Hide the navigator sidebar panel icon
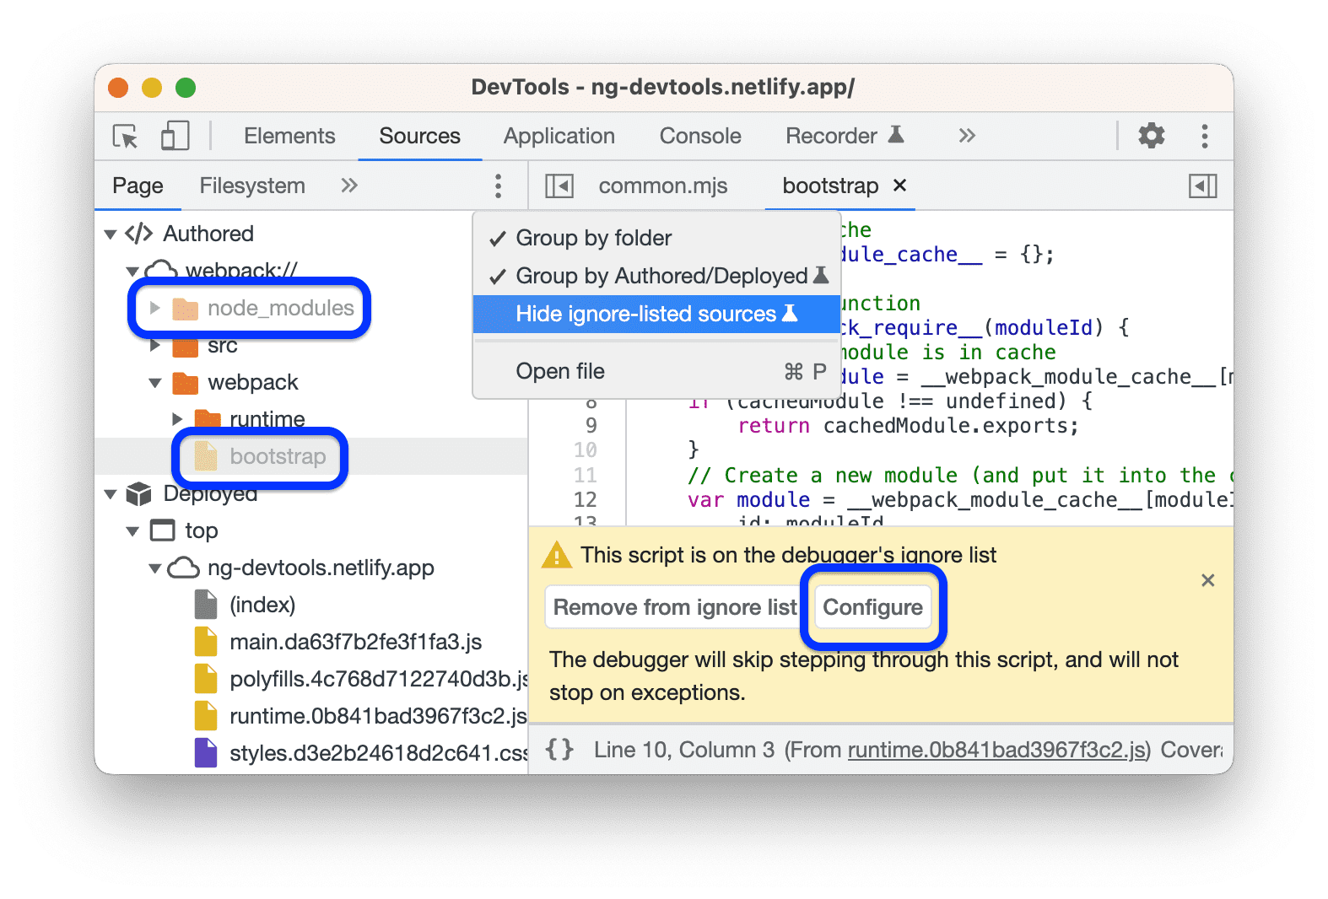This screenshot has width=1328, height=899. coord(559,186)
